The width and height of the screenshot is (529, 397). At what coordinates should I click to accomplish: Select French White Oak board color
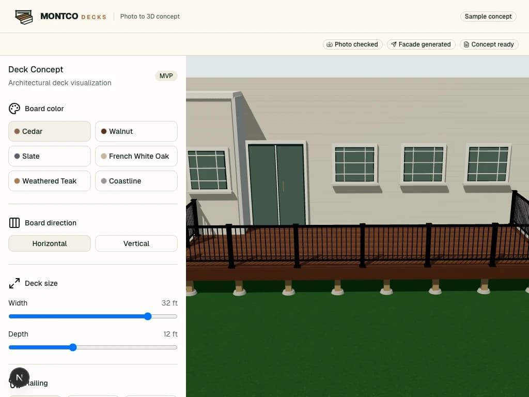point(136,156)
